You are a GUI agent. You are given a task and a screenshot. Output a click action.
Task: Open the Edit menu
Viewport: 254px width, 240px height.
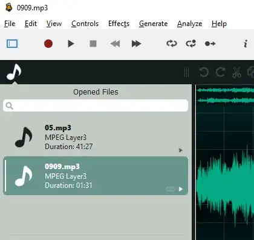point(31,24)
